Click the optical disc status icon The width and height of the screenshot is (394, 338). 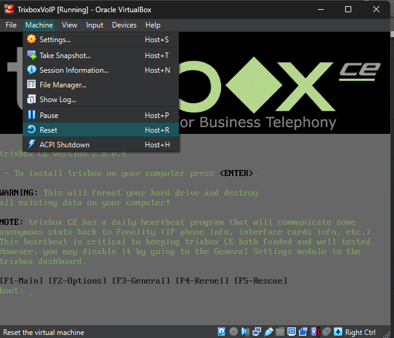pyautogui.click(x=233, y=332)
